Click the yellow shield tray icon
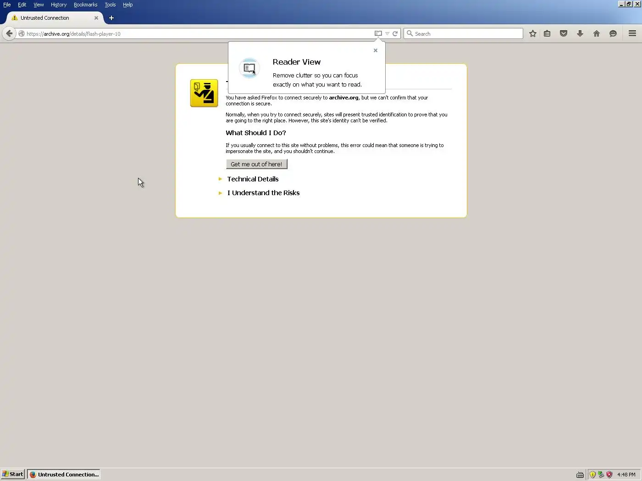Screen dimensions: 642x481 pos(592,475)
